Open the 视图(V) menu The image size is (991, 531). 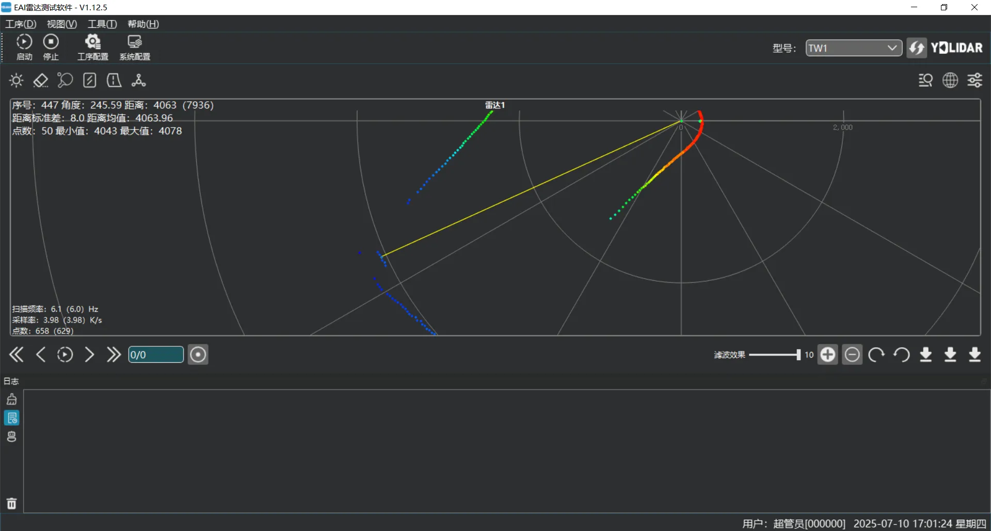pos(61,24)
